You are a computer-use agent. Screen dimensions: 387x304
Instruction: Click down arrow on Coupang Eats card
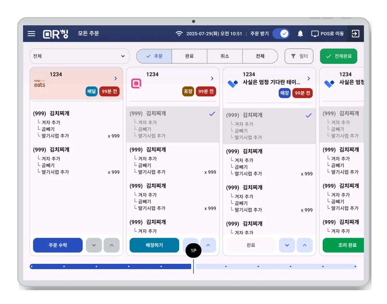tap(94, 245)
